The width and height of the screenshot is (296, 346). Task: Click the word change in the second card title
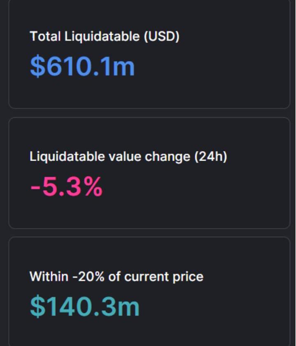[x=167, y=157]
